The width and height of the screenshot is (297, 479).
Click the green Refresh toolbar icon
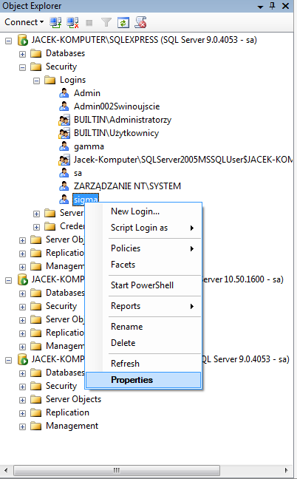point(123,22)
